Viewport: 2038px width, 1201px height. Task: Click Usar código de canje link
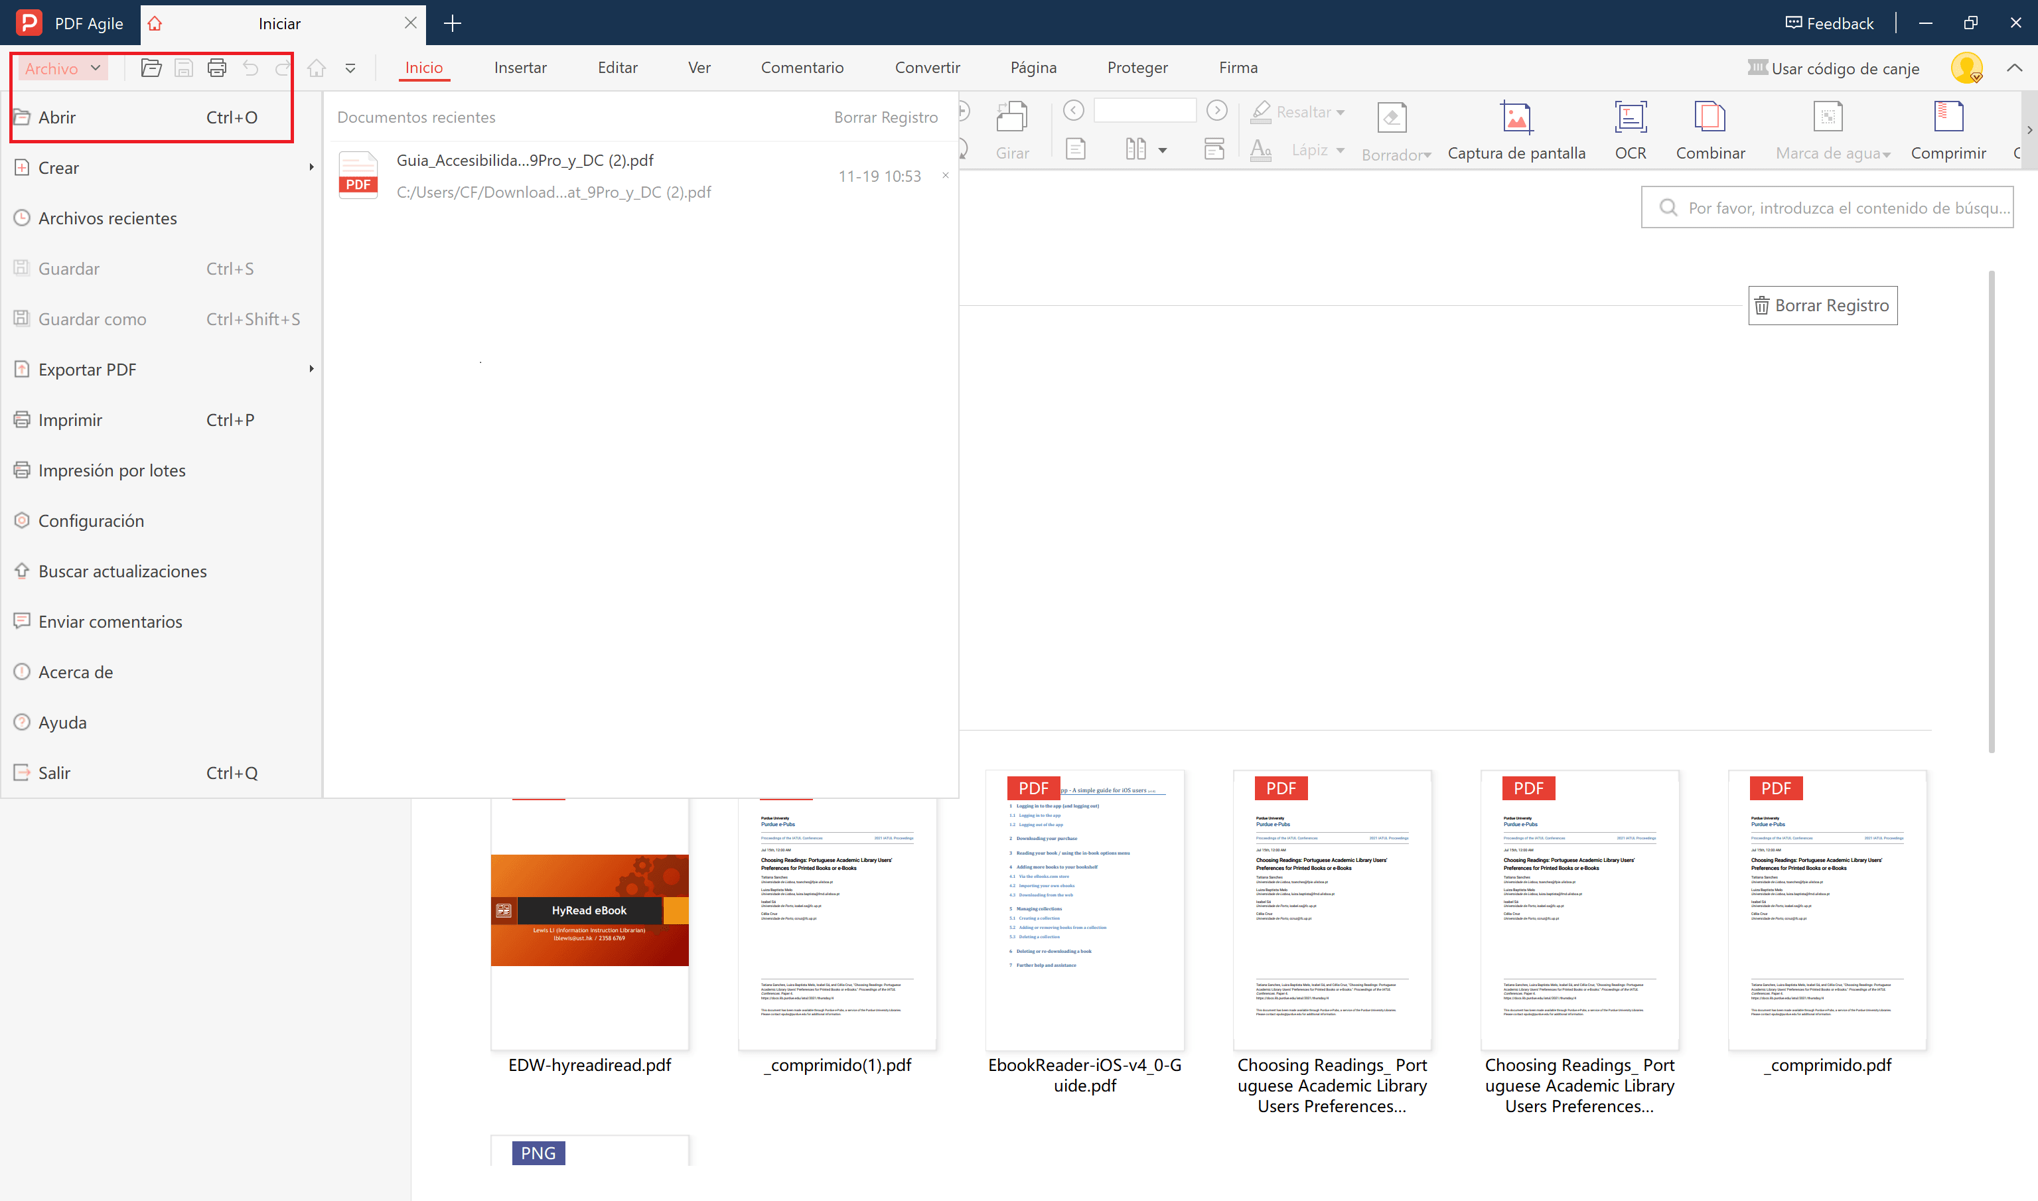pos(1845,69)
